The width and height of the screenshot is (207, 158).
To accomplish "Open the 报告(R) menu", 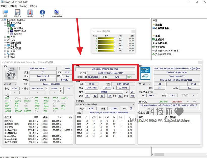I will (x=13, y=6).
